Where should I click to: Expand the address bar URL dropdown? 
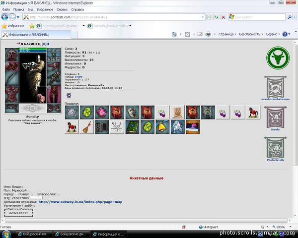[203, 17]
